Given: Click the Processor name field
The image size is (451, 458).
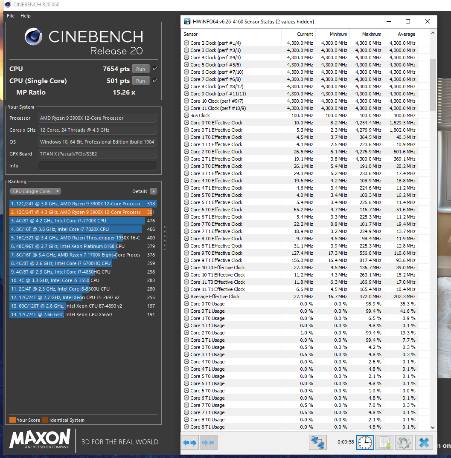Looking at the screenshot, I should pyautogui.click(x=97, y=118).
